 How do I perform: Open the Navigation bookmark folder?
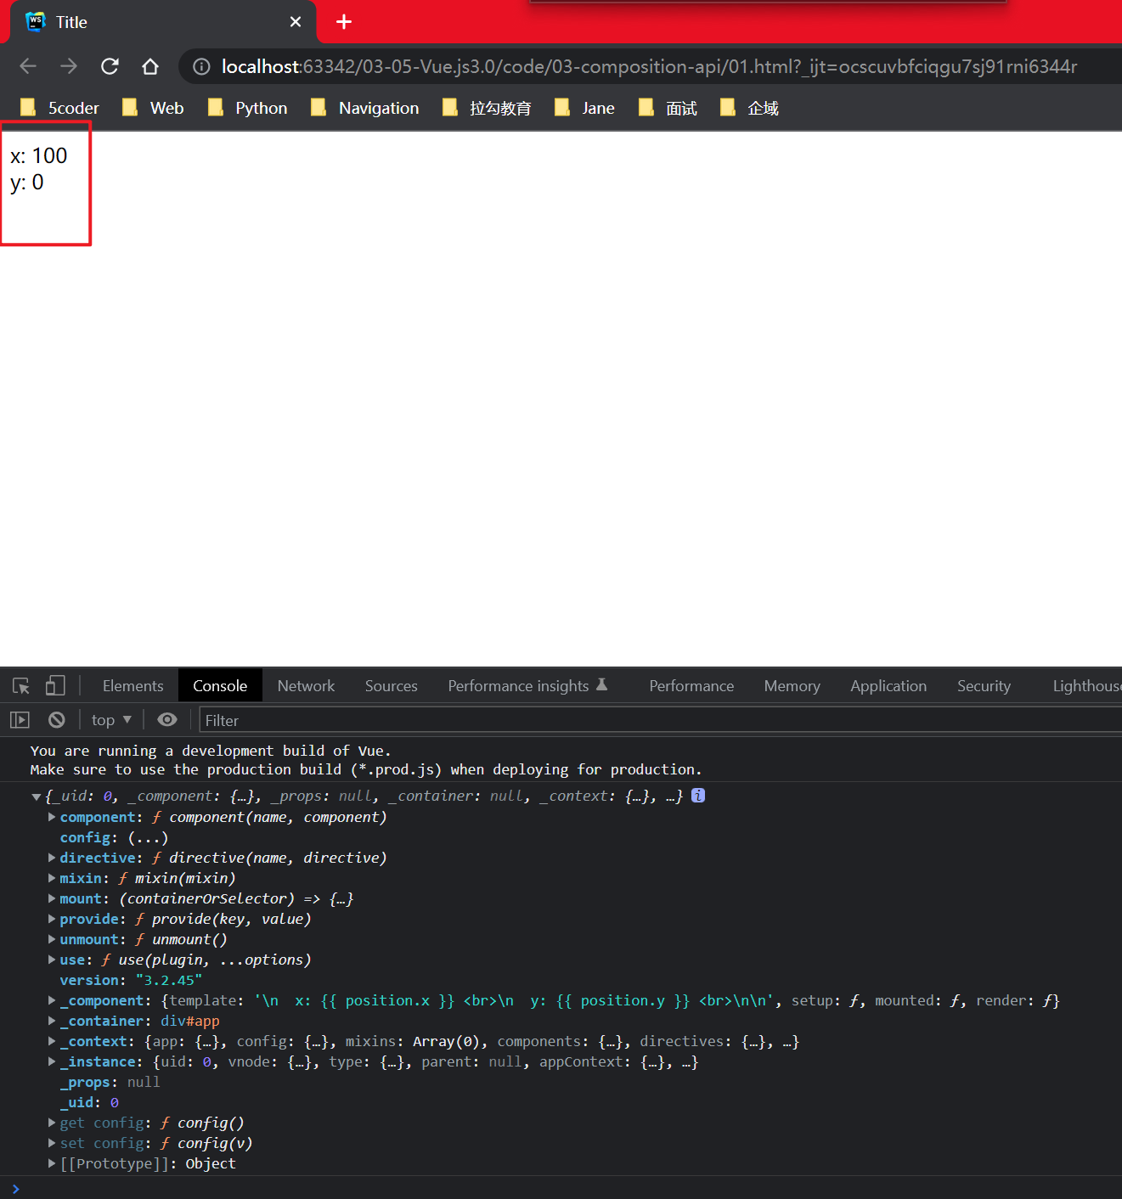pyautogui.click(x=365, y=108)
